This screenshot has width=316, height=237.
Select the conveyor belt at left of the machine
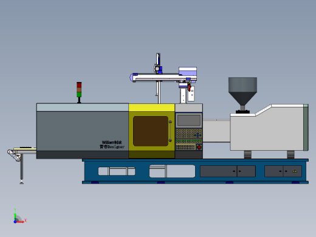[x=25, y=149]
